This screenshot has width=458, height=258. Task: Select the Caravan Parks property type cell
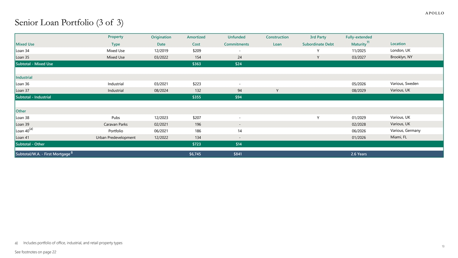[x=115, y=124]
